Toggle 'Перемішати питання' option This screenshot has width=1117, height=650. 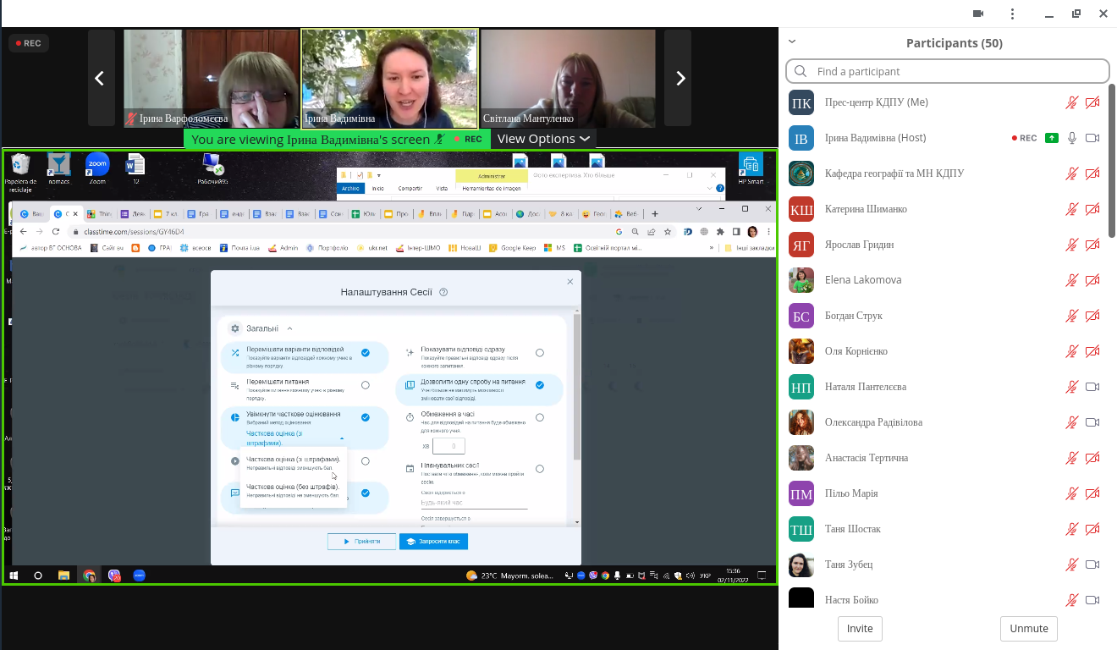click(366, 385)
